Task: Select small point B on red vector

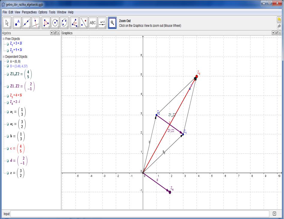Action: (x=190, y=89)
